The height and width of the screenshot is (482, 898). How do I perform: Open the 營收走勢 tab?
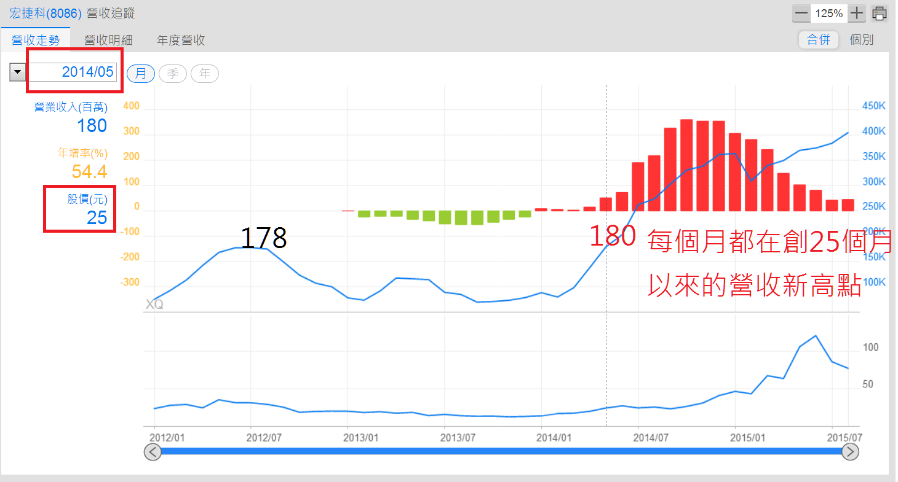click(36, 41)
